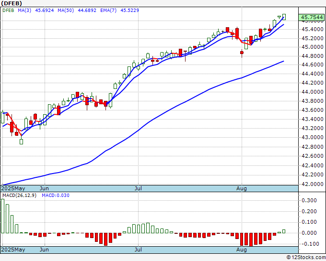Image resolution: width=326 pixels, height=261 pixels.
Task: Click the 2025May label on MACD axis
Action: click(13, 250)
